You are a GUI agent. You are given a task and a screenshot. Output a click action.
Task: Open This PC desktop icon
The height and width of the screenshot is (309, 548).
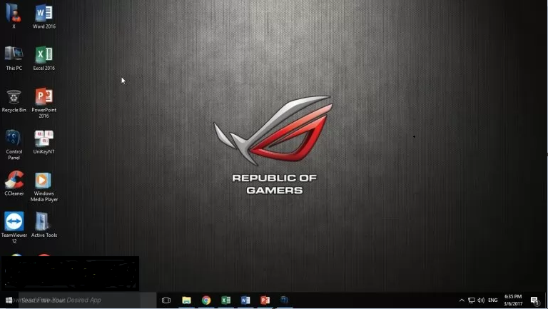[14, 58]
